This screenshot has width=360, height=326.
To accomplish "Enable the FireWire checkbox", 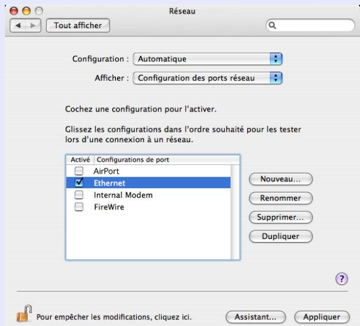I will click(x=79, y=207).
